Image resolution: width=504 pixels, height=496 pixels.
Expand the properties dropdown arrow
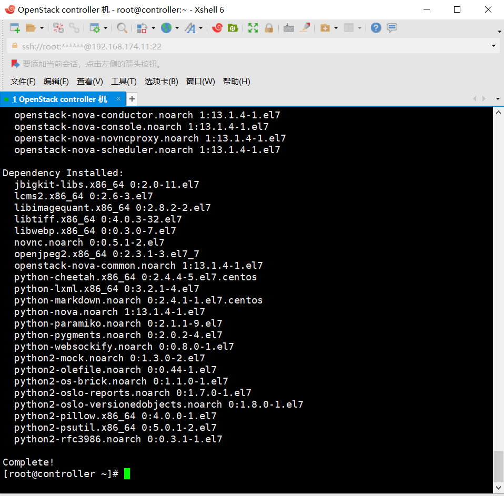105,28
